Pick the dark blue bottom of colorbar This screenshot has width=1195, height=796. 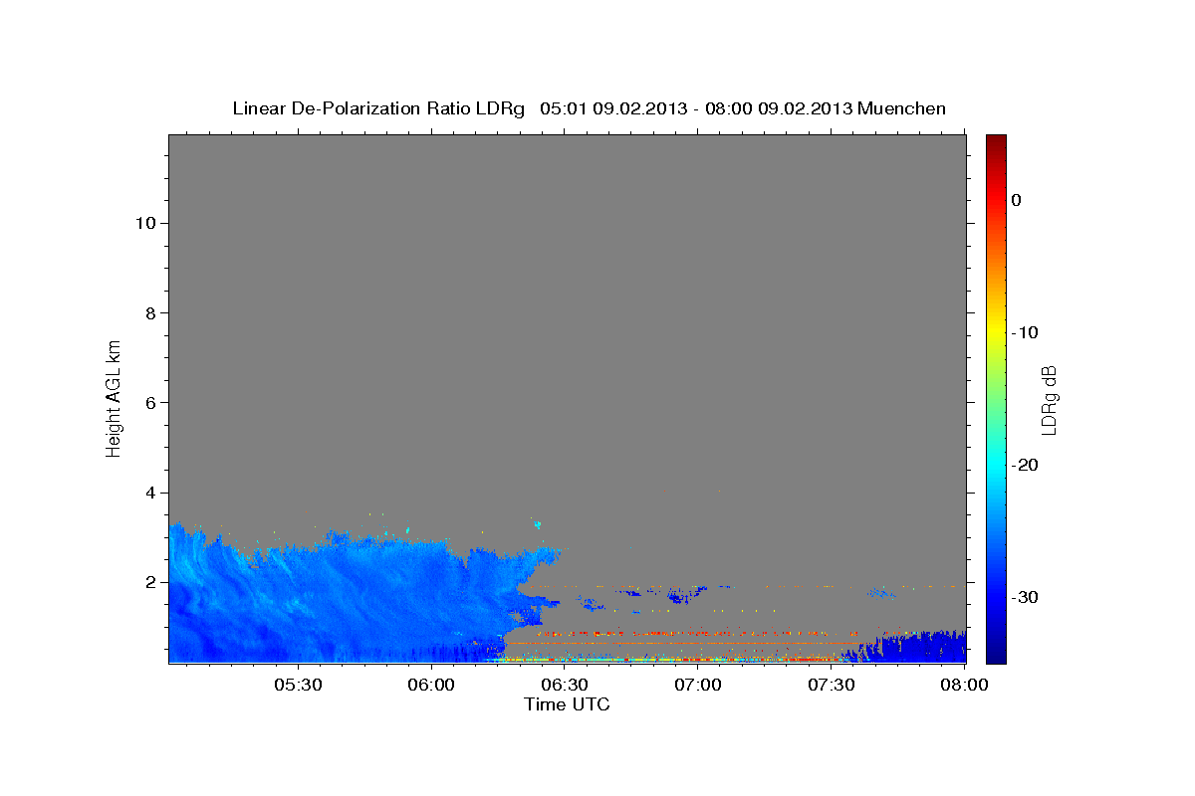click(996, 655)
